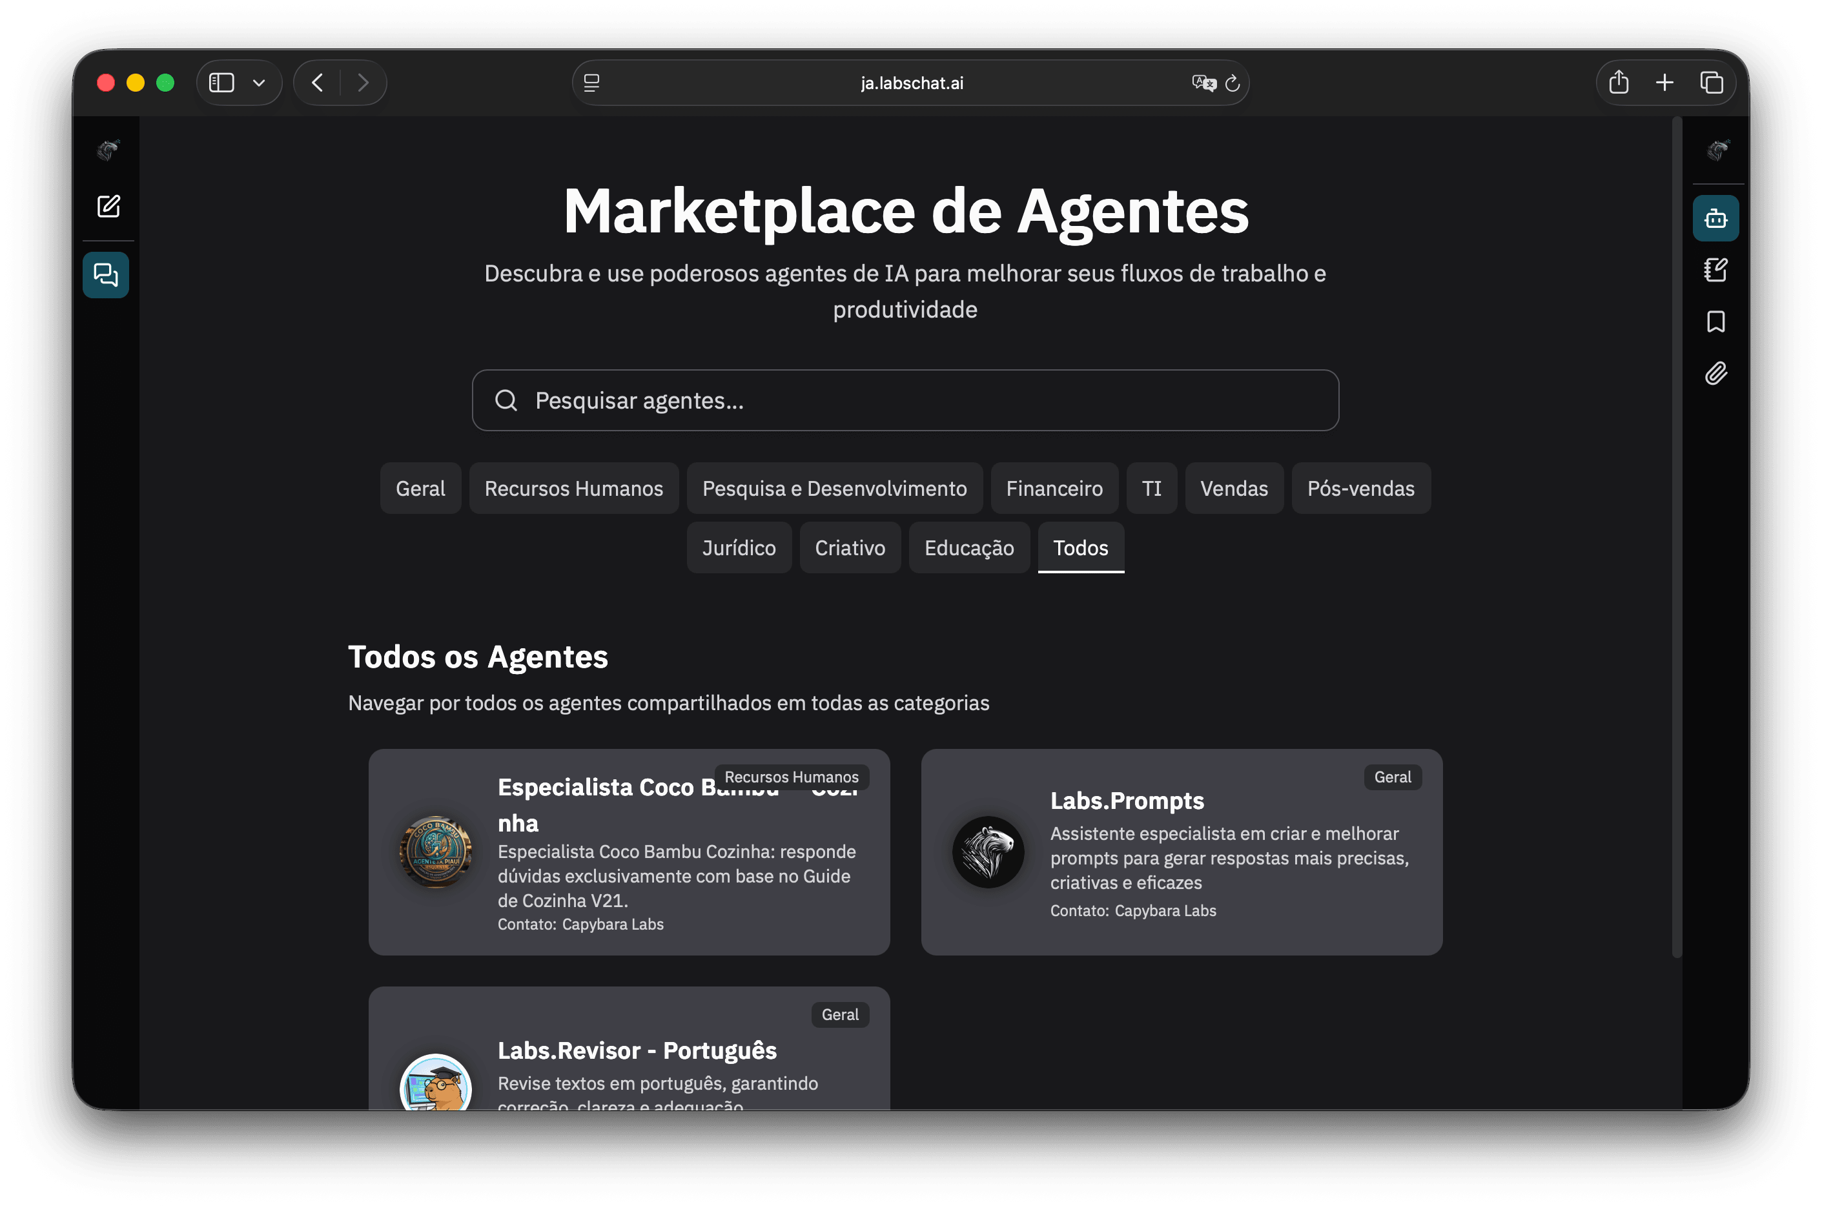
Task: Click the Geral badge on Labs.Revisor card
Action: (840, 1014)
